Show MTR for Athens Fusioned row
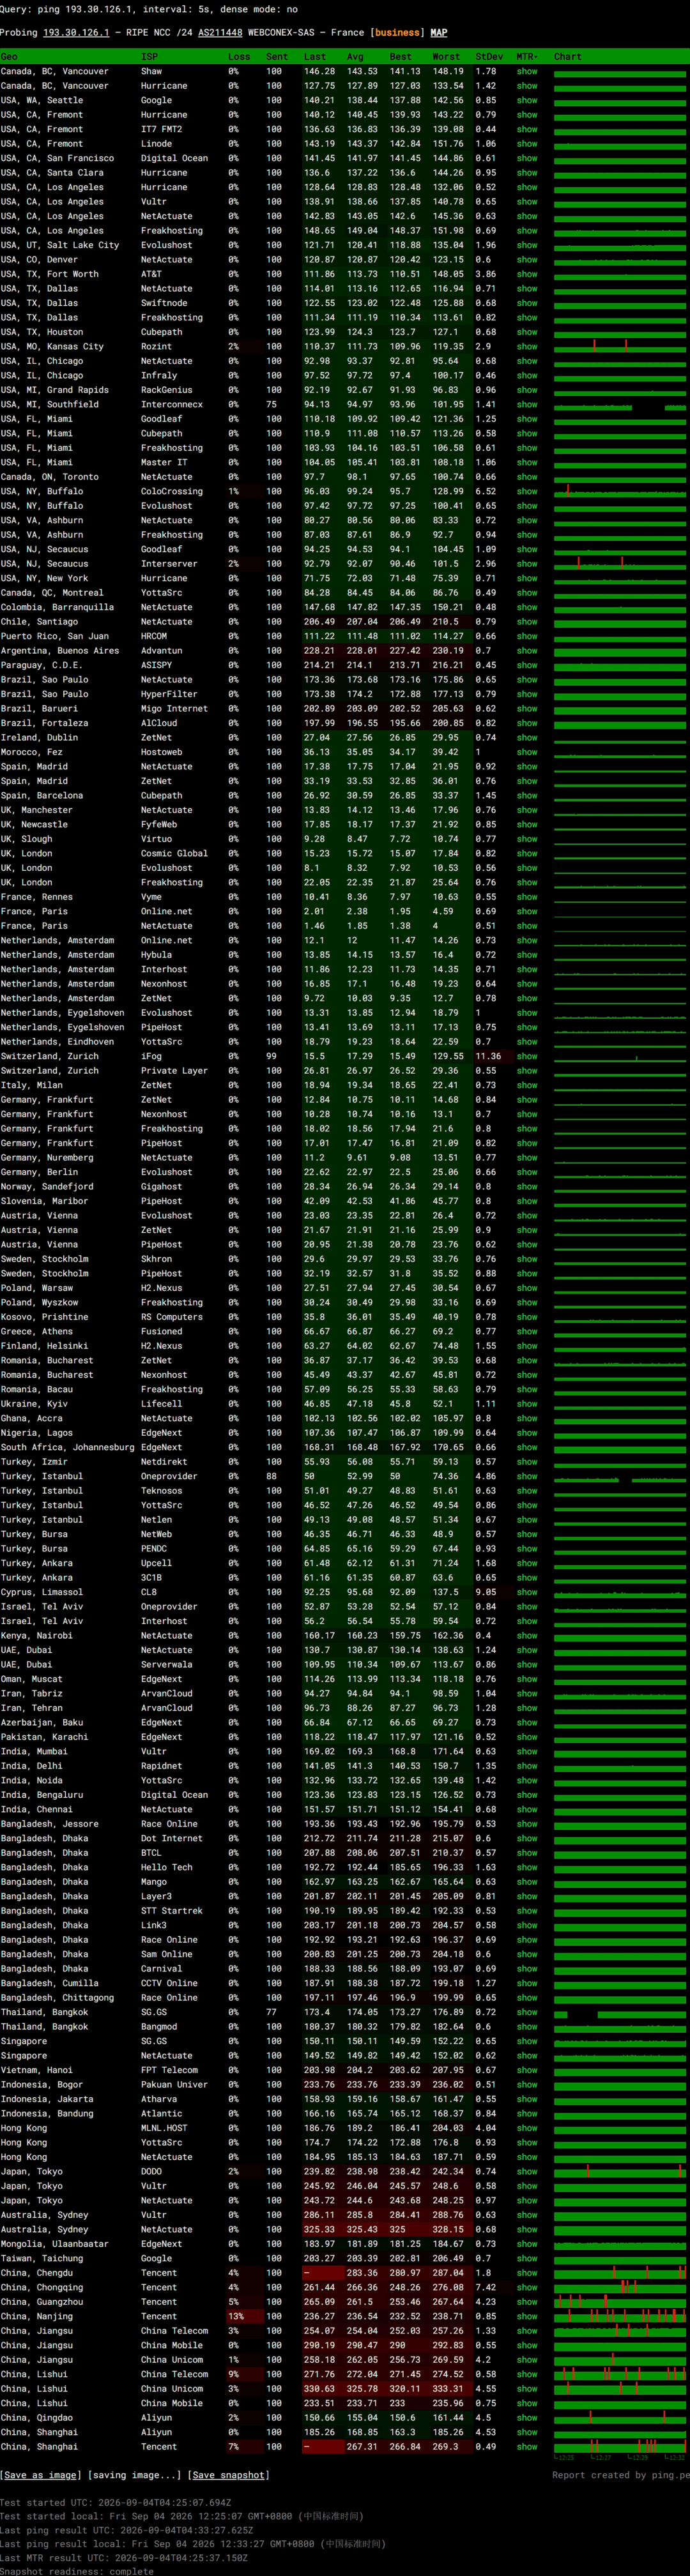 coord(526,1332)
